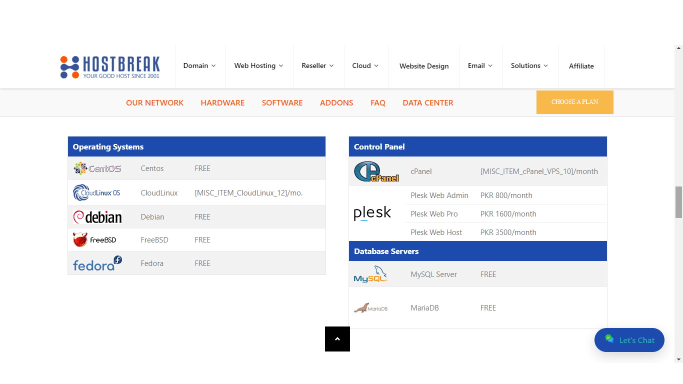Jump to Our Network section
683x384 pixels.
click(155, 103)
